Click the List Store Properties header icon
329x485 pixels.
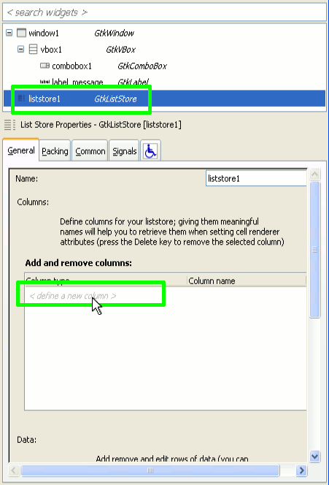coord(10,125)
